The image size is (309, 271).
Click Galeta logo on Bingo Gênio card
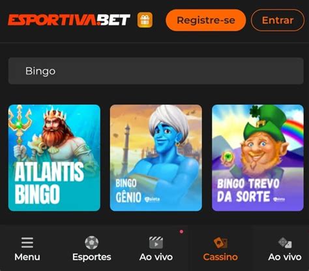(153, 199)
